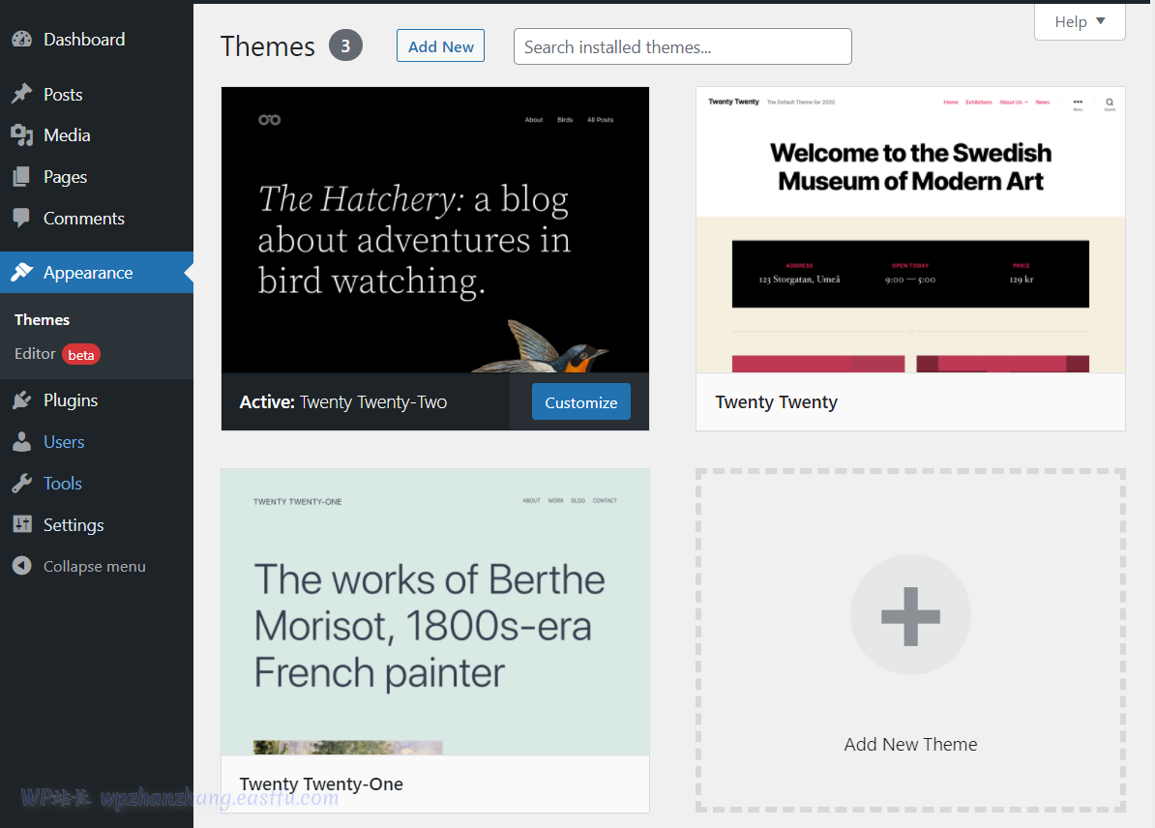Select the Twenty Twenty-One theme screenshot
This screenshot has width=1155, height=828.
(x=435, y=611)
